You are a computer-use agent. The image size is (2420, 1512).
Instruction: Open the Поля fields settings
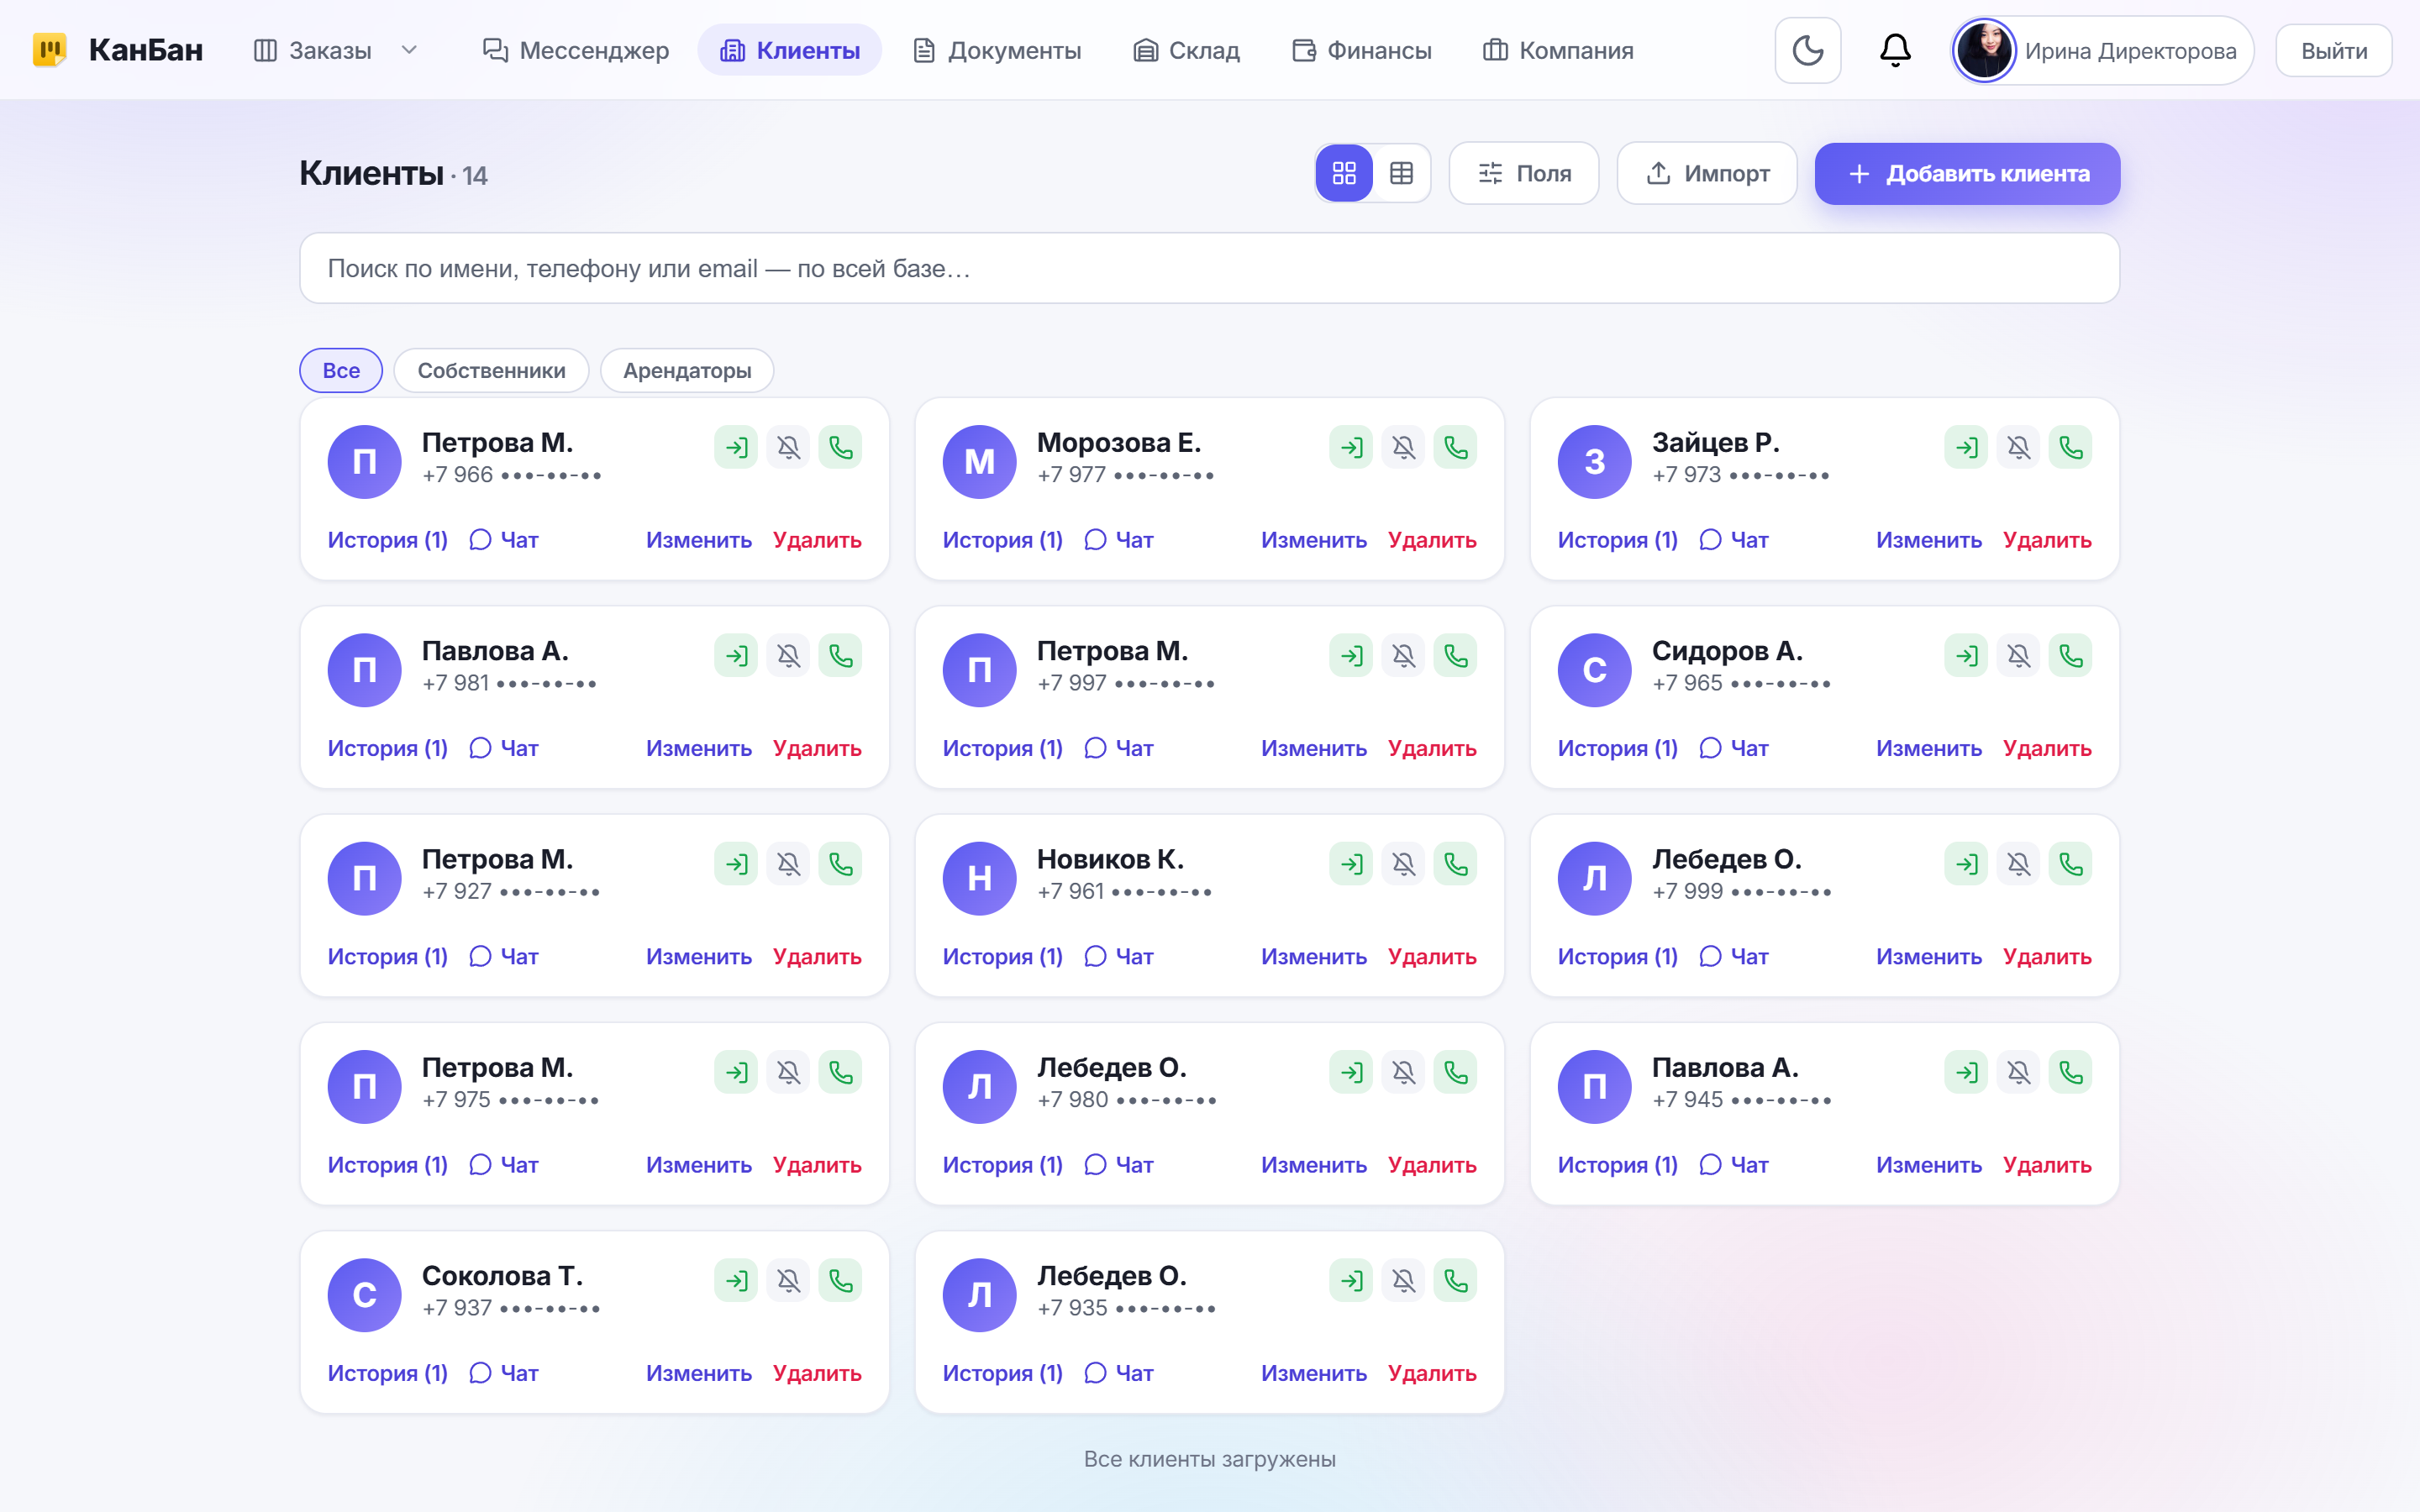tap(1524, 173)
